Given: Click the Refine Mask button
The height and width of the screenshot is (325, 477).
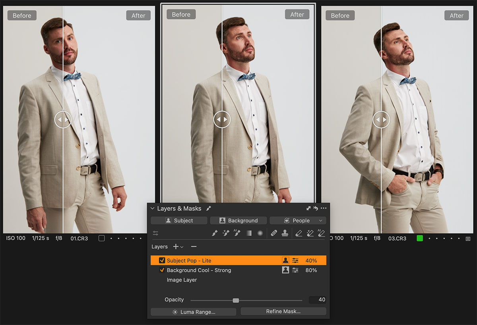Looking at the screenshot, I should pyautogui.click(x=283, y=312).
